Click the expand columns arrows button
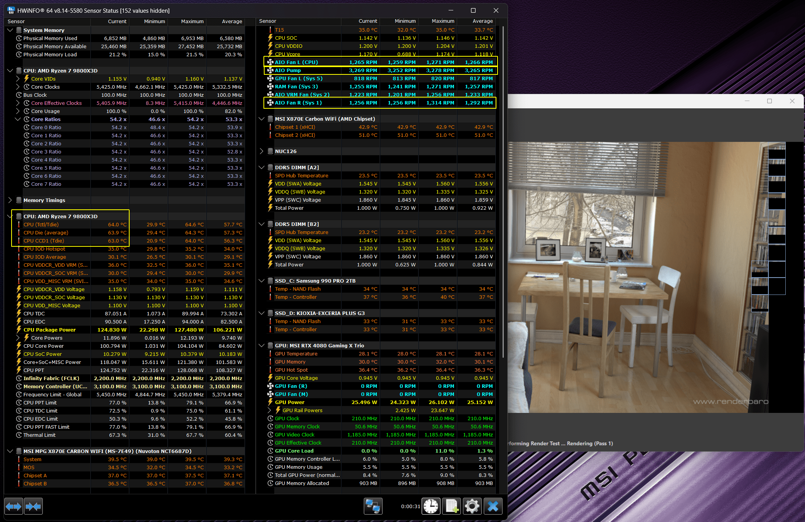 point(14,506)
